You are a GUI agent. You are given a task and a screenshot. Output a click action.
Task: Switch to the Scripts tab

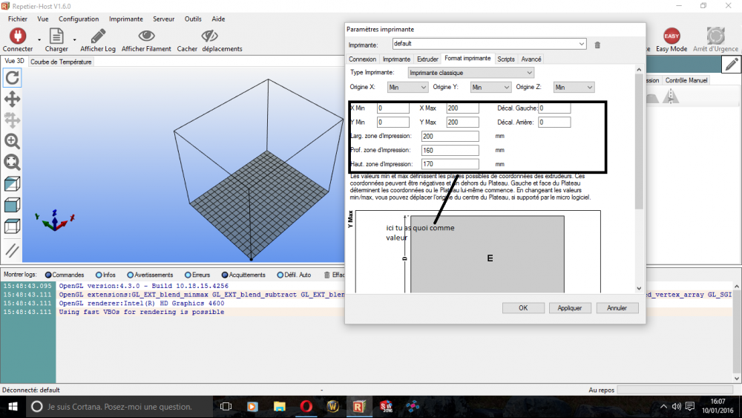point(506,59)
